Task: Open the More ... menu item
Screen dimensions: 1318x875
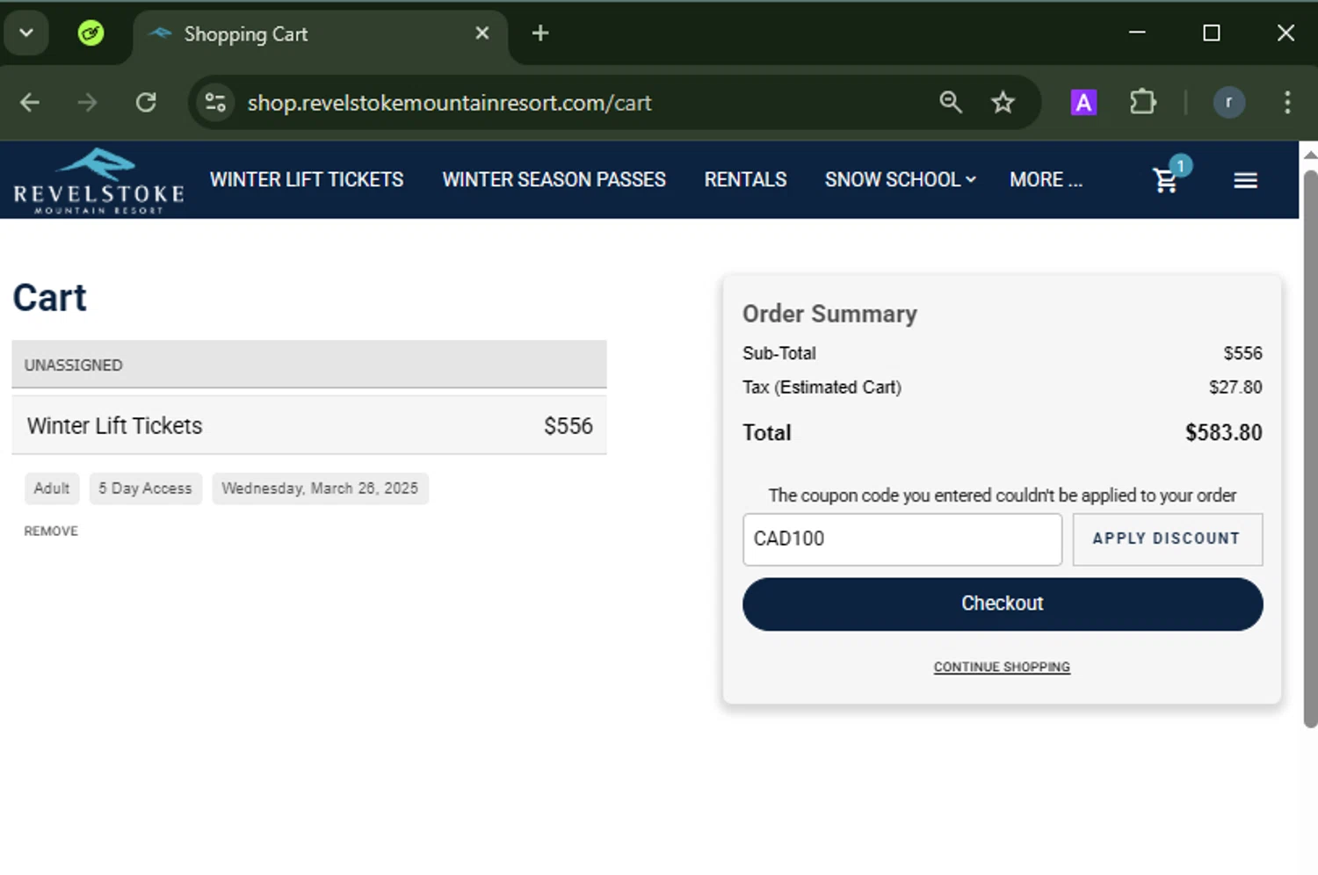Action: 1046,179
